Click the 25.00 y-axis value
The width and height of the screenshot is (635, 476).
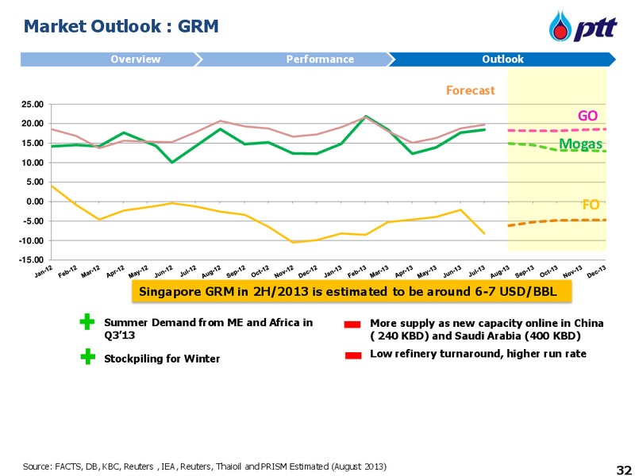(x=32, y=104)
